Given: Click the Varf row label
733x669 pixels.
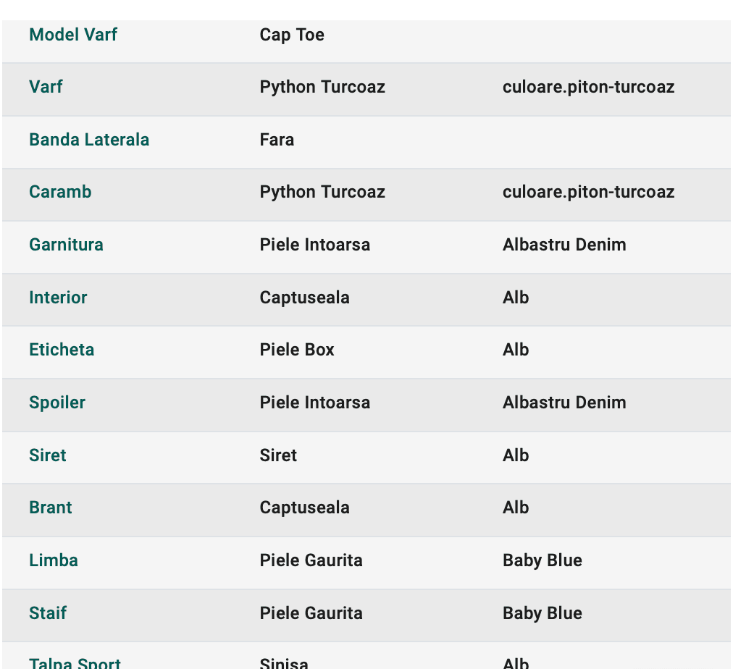Looking at the screenshot, I should click(x=46, y=87).
